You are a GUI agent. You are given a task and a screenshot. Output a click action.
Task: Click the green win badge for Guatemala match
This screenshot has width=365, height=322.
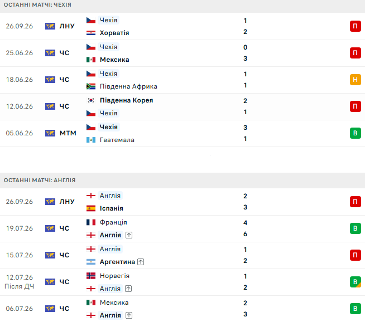tap(355, 133)
